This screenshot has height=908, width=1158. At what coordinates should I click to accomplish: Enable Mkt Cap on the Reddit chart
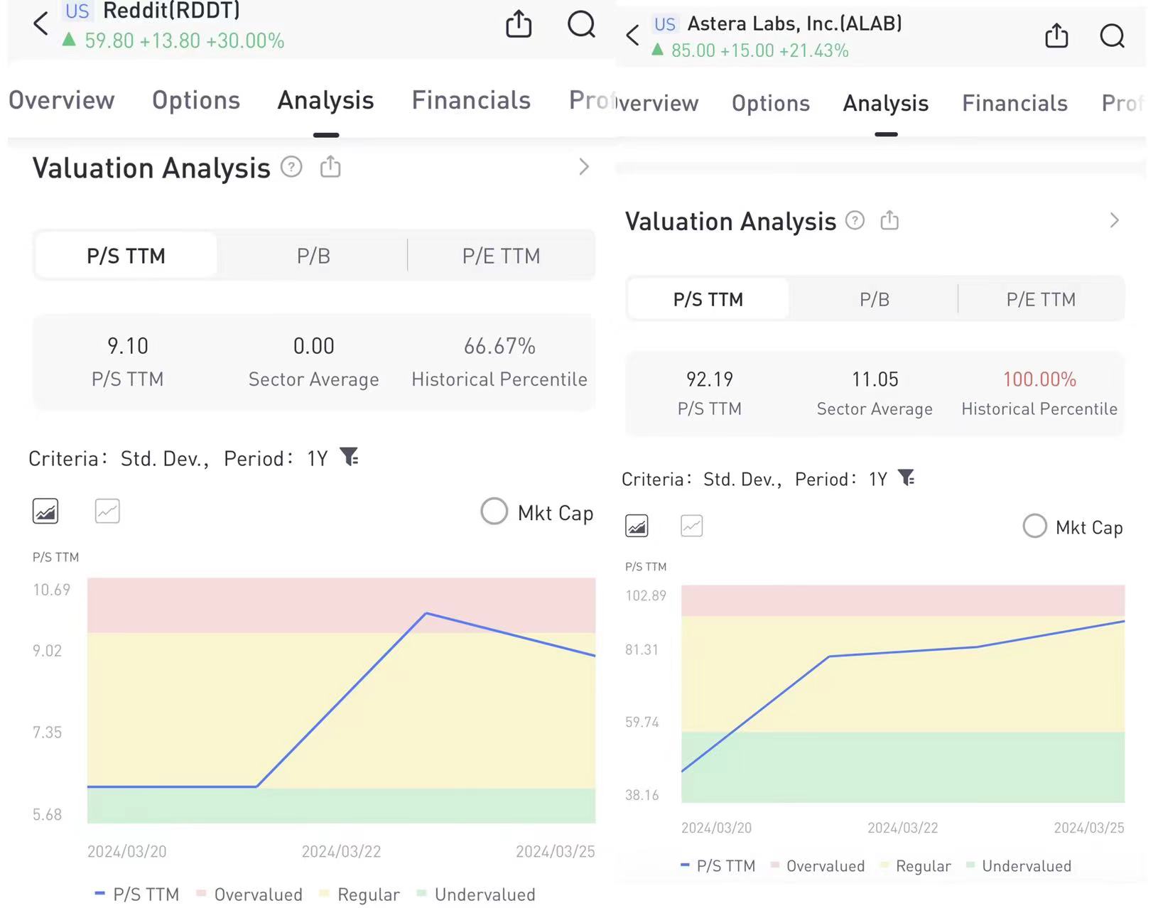point(494,512)
